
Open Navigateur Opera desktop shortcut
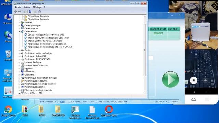(x=109, y=111)
